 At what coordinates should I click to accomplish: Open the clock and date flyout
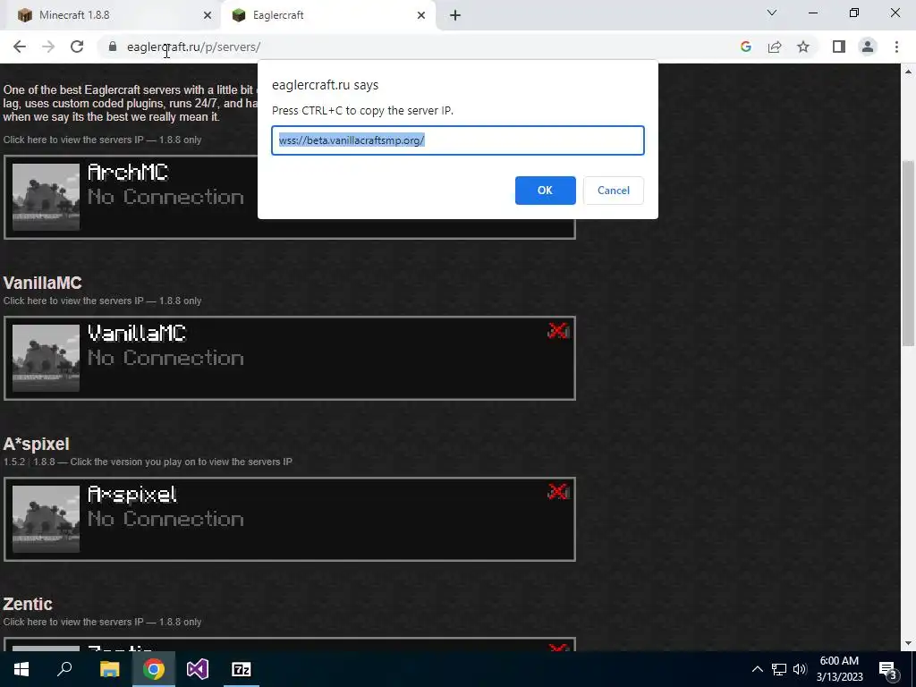pos(839,669)
